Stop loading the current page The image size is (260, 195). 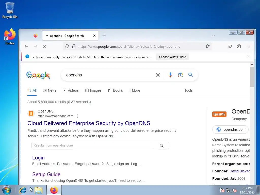(45, 46)
